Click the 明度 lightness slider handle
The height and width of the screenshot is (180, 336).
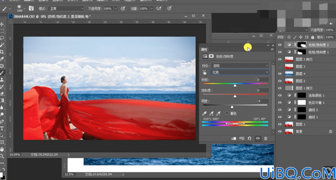pyautogui.click(x=232, y=107)
